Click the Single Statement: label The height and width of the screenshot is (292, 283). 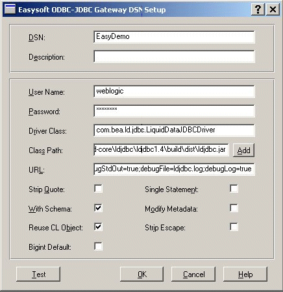[x=171, y=189]
